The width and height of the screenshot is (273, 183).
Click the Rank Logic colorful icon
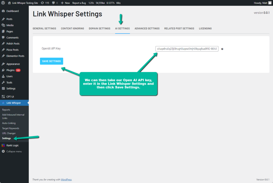click(3, 145)
